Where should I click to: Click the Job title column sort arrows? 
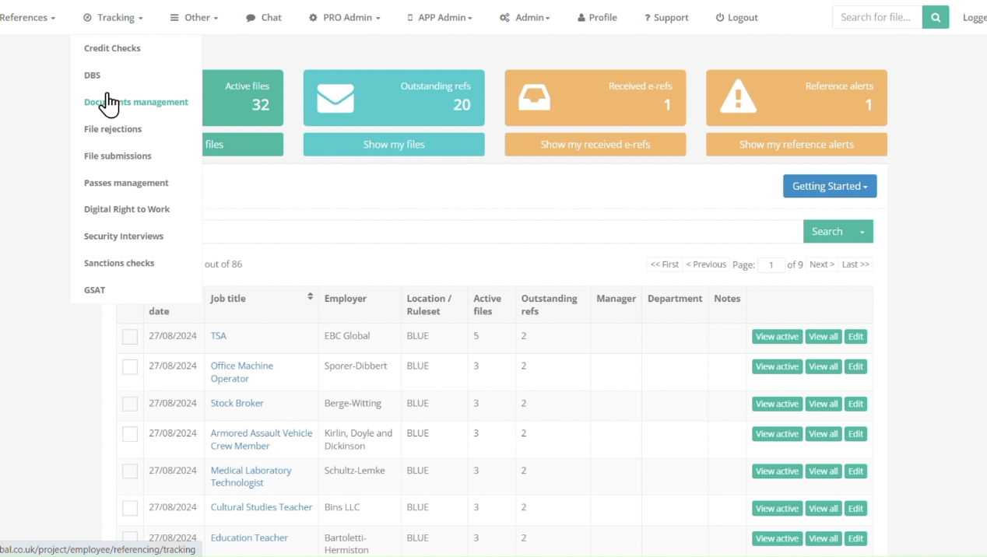[310, 296]
